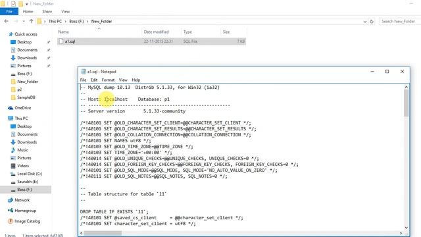Open Music under This PC
The height and width of the screenshot is (237, 421).
(22, 150)
